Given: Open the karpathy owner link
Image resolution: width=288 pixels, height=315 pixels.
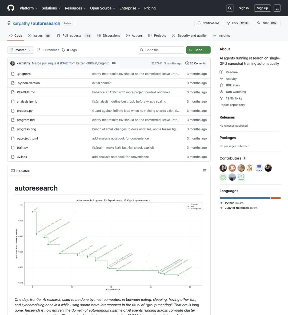Looking at the screenshot, I should pyautogui.click(x=21, y=23).
